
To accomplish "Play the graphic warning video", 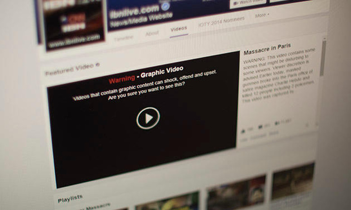I will coord(148,118).
